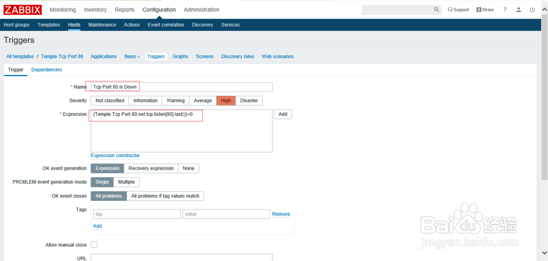Viewport: 548px width, 261px height.
Task: Select All problems if tag values match
Action: 165,196
